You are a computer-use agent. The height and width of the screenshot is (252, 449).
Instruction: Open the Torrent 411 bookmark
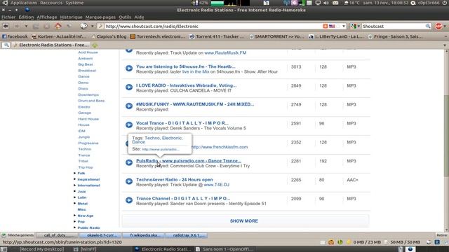217,36
